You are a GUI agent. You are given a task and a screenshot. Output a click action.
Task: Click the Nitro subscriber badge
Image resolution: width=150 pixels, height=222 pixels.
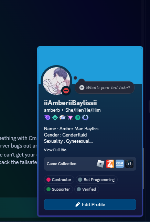pos(47,118)
